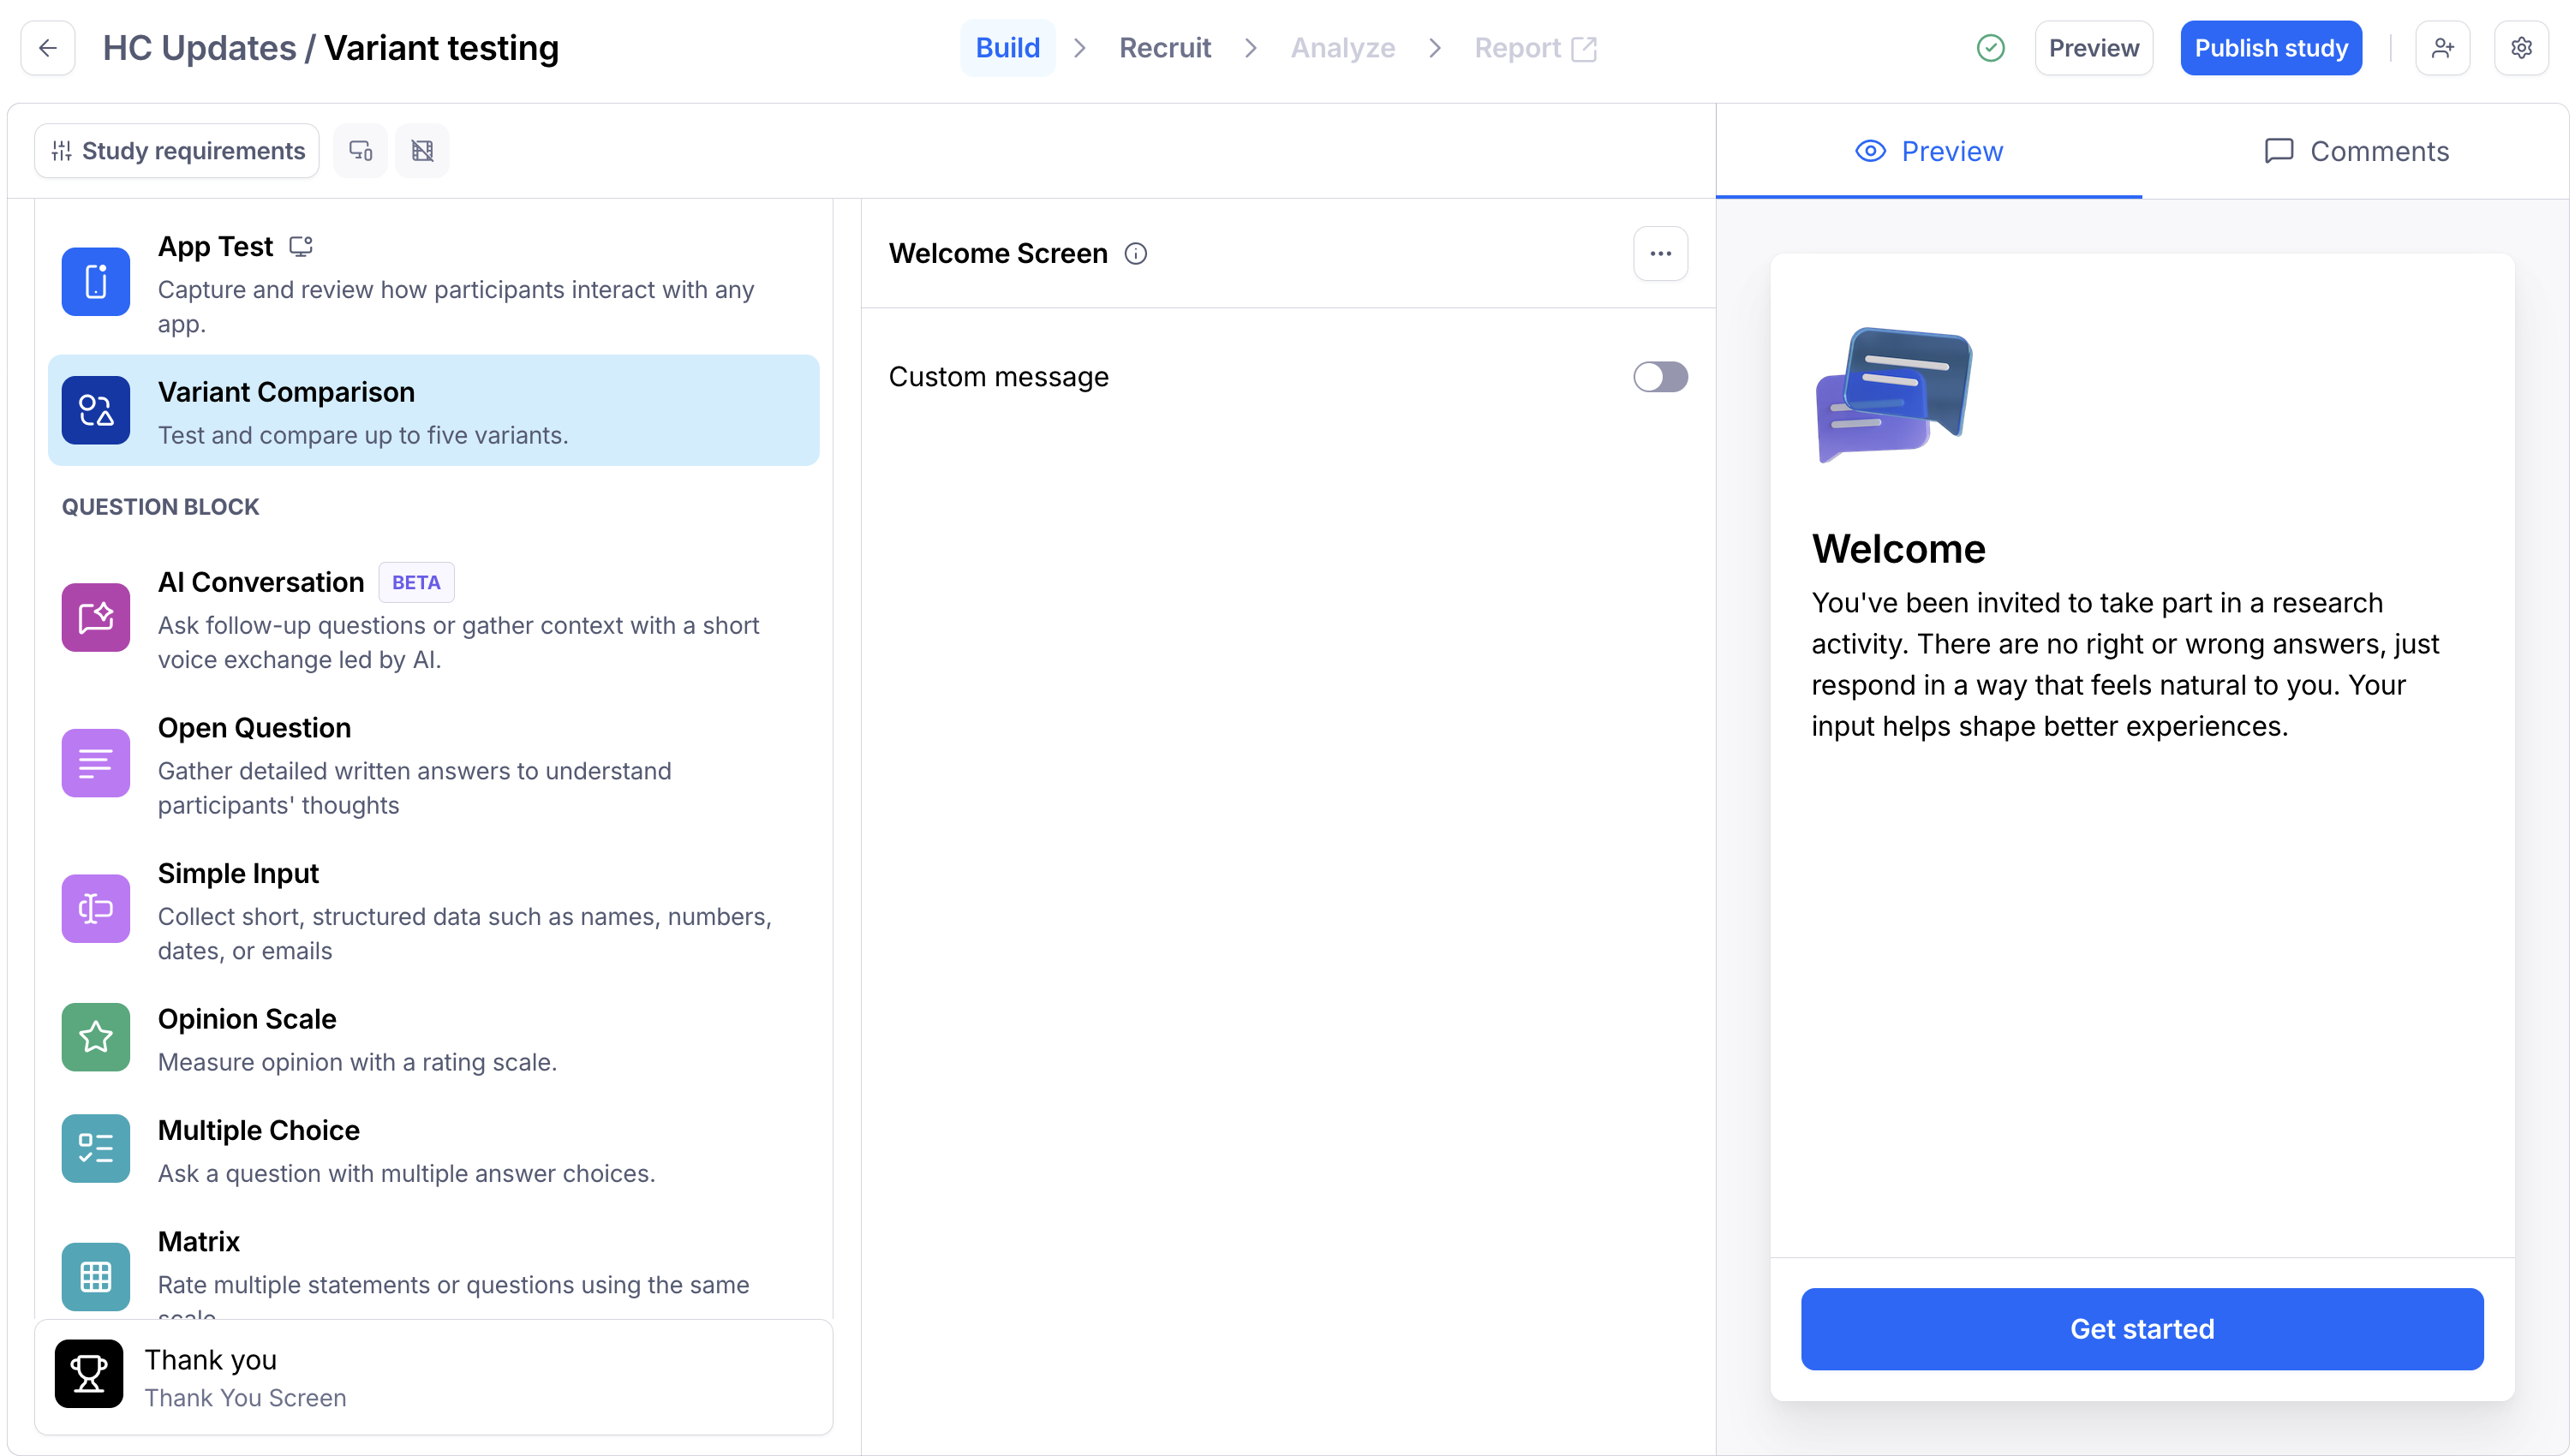2575x1456 pixels.
Task: Click the Simple Input text cursor icon
Action: click(x=96, y=909)
